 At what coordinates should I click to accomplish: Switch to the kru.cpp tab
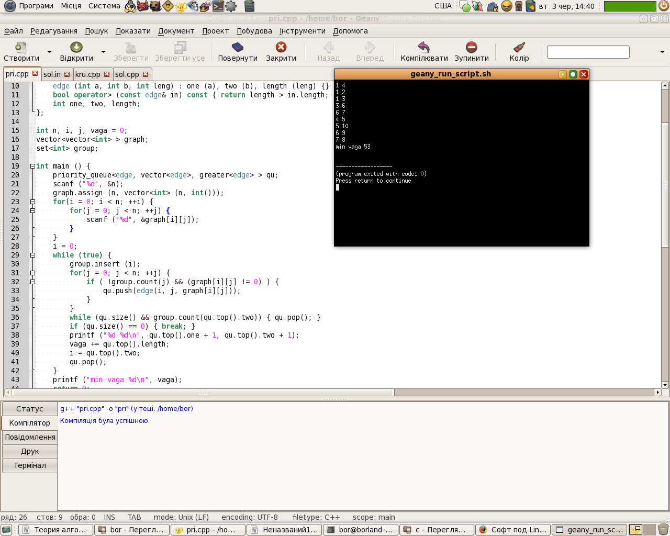click(87, 74)
